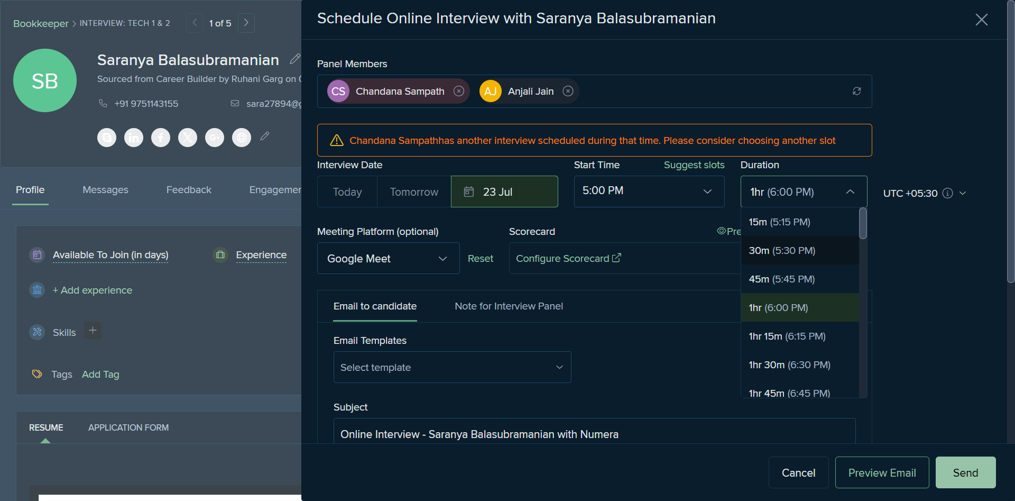Select the 23 Jul date button
The image size is (1015, 501).
[504, 192]
